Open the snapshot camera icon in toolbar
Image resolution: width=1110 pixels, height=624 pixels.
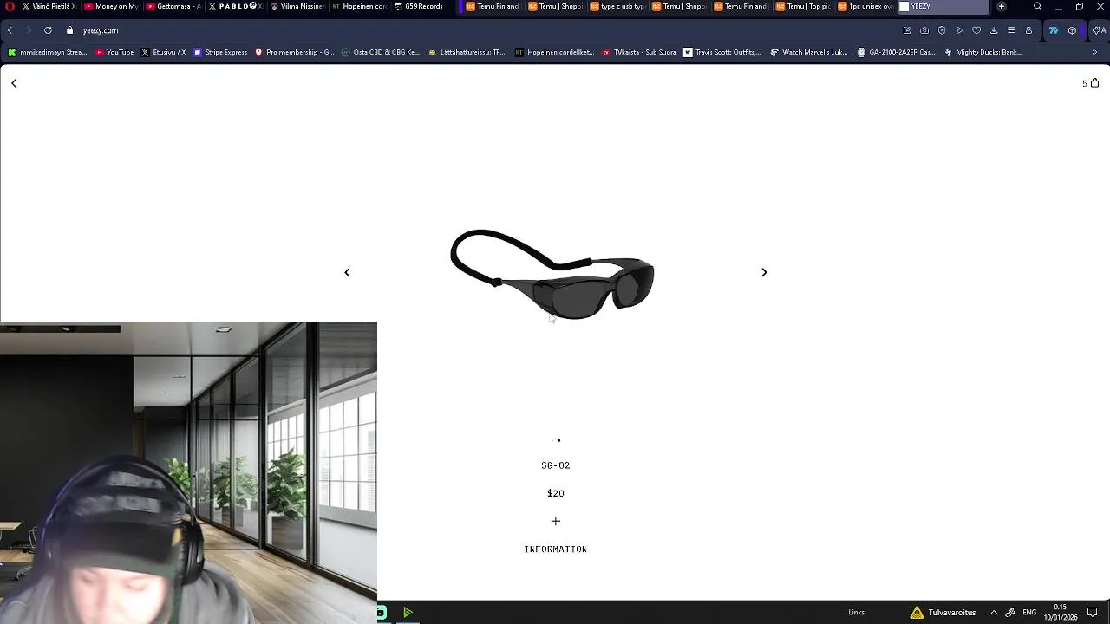tap(924, 30)
